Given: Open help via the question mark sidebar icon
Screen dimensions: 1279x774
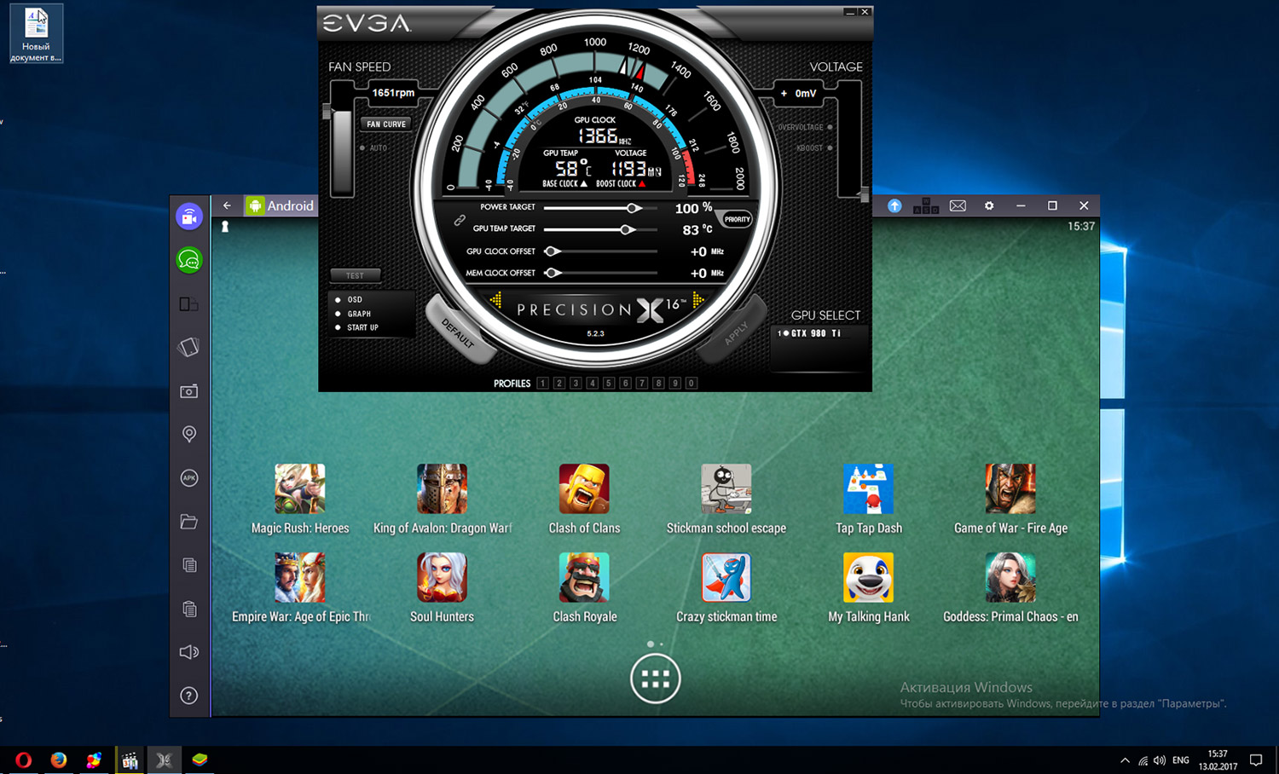Looking at the screenshot, I should coord(189,696).
